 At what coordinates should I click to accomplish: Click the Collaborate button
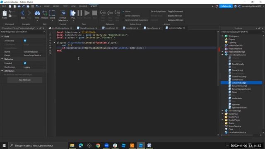[x=226, y=6]
